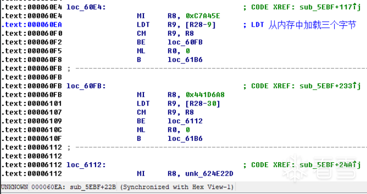Click address .text:0000610F in the listing
This screenshot has height=194, width=367.
click(x=31, y=138)
